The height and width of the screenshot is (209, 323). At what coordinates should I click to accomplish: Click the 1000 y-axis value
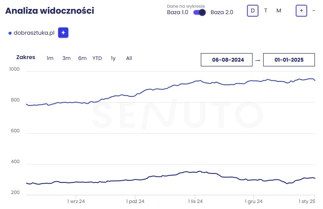tap(15, 69)
